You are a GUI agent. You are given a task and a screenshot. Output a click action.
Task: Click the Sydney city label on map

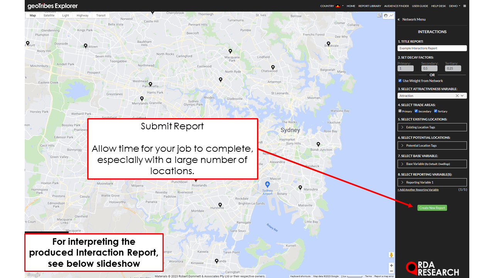290,130
